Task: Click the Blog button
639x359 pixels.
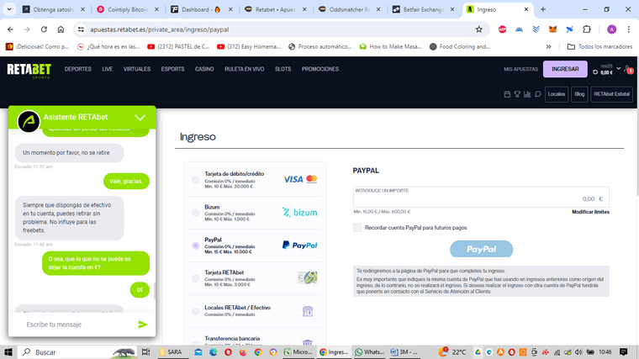Action: coord(579,94)
